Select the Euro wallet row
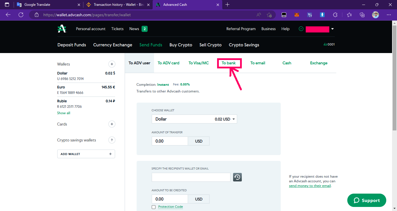Screen dimensions: 397x211 [x=86, y=90]
